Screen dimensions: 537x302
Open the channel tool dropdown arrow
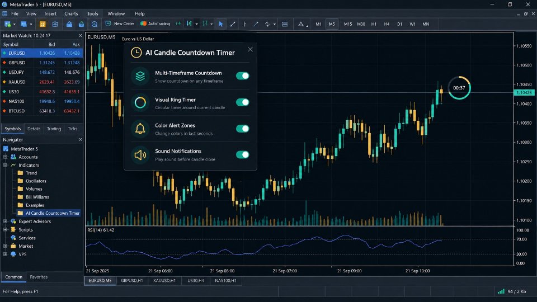point(274,24)
